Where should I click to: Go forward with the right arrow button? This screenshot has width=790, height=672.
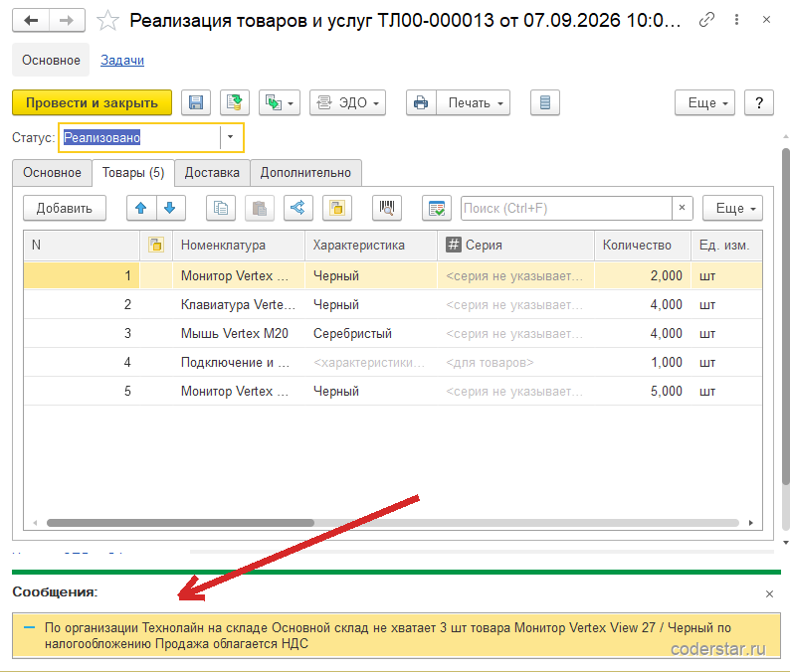click(67, 21)
